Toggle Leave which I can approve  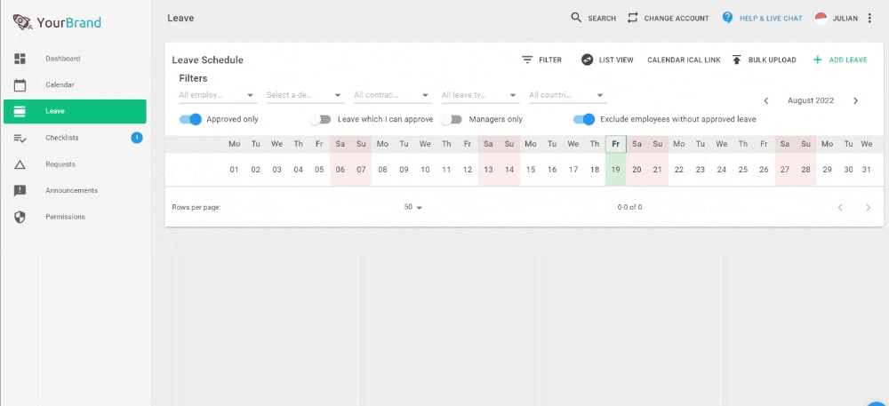coord(320,119)
